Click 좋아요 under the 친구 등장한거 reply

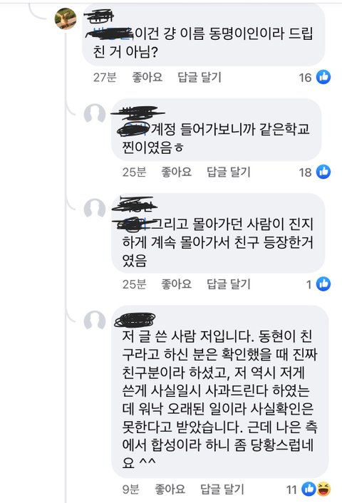point(177,284)
